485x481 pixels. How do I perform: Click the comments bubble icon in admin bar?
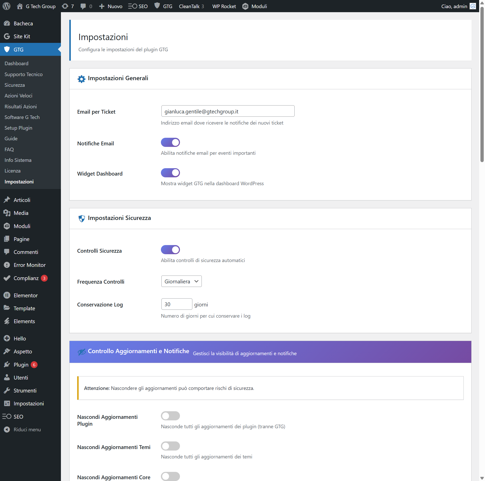point(86,6)
